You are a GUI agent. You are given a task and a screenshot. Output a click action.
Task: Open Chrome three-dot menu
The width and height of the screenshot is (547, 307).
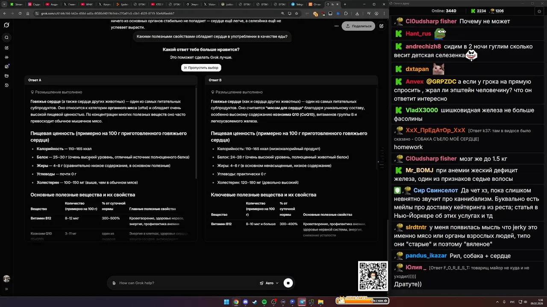[x=383, y=13]
